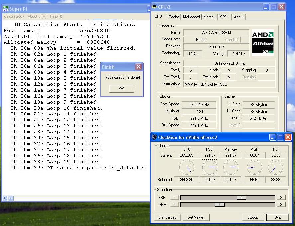Open the About tab in CPU-Z
The image size is (295, 226).
(239, 17)
